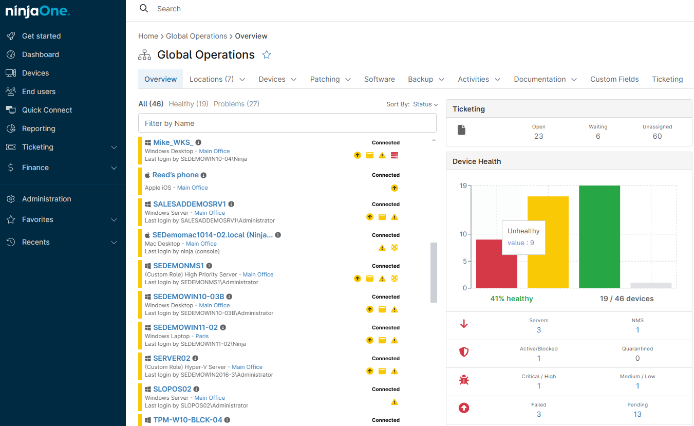Click info icon next to Mike_WKS_
Screen dimensions: 694x426
[x=198, y=142]
